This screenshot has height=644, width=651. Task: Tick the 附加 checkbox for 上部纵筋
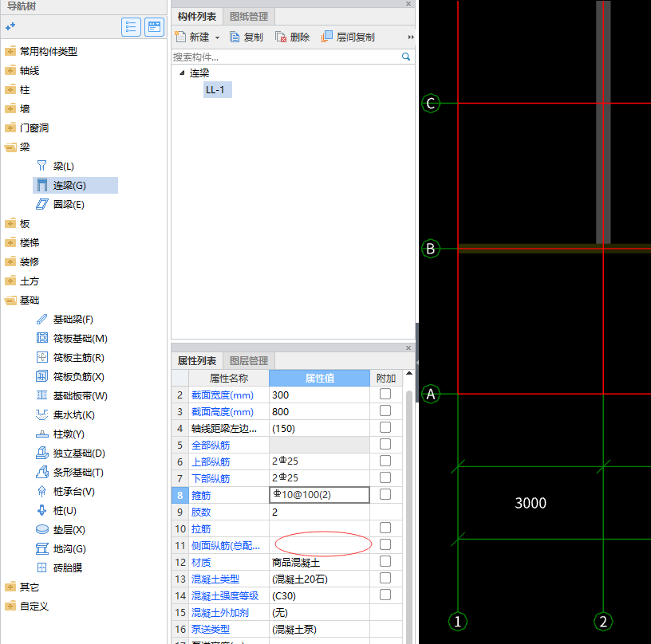[x=385, y=461]
